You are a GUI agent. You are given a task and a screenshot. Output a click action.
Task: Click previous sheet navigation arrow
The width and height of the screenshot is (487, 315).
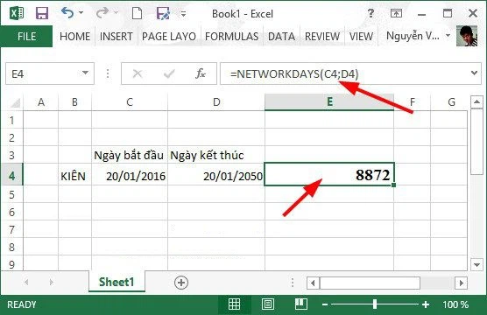(26, 282)
